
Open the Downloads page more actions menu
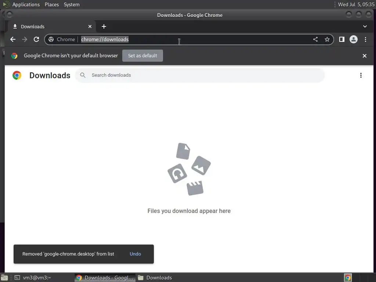pos(361,75)
